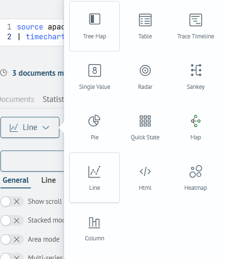Screen dimensions: 225x259
Task: Choose the Html visualization icon
Action: point(145,172)
